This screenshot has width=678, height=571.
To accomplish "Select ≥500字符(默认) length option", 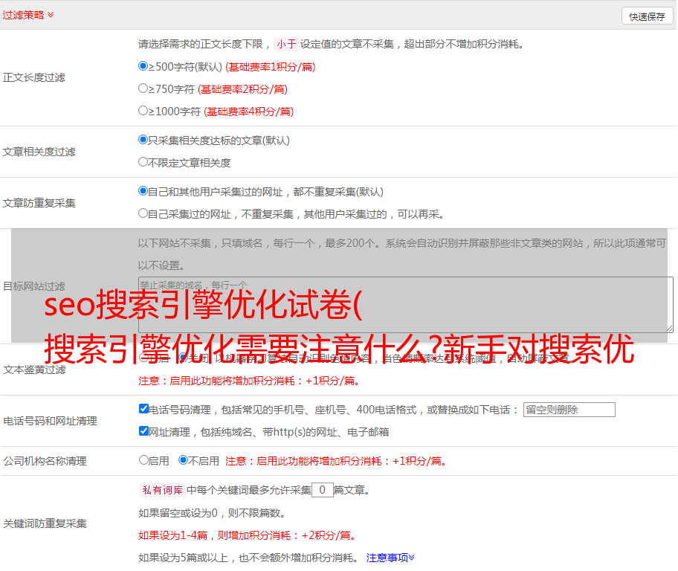I will pos(143,66).
